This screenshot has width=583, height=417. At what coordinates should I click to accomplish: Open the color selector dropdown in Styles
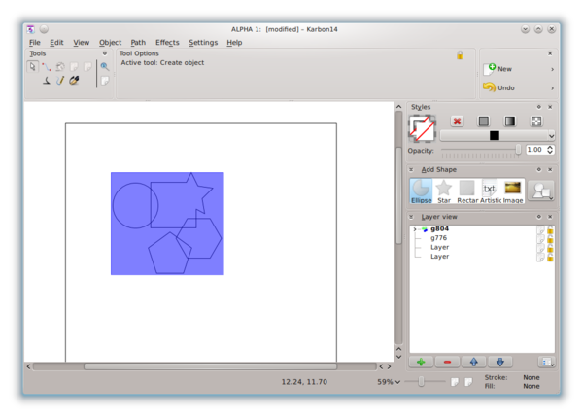(x=551, y=136)
